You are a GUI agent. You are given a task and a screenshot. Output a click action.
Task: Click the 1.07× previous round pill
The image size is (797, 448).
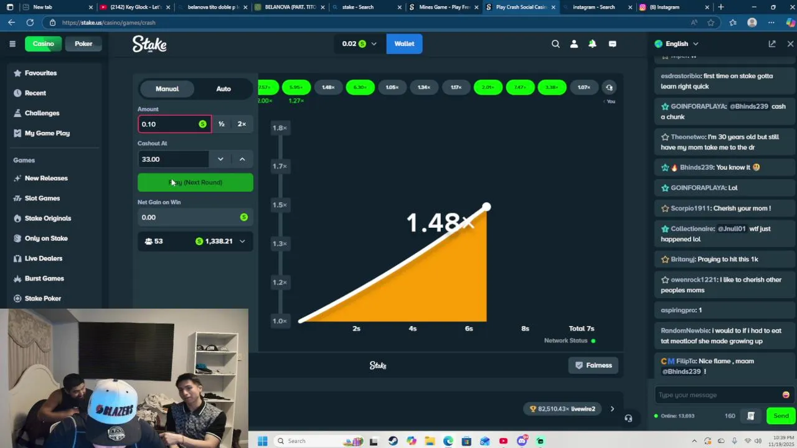coord(583,88)
